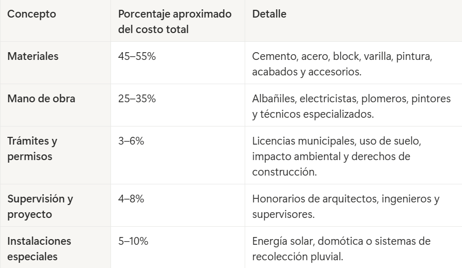Click the 25–35% percentage value

(137, 99)
